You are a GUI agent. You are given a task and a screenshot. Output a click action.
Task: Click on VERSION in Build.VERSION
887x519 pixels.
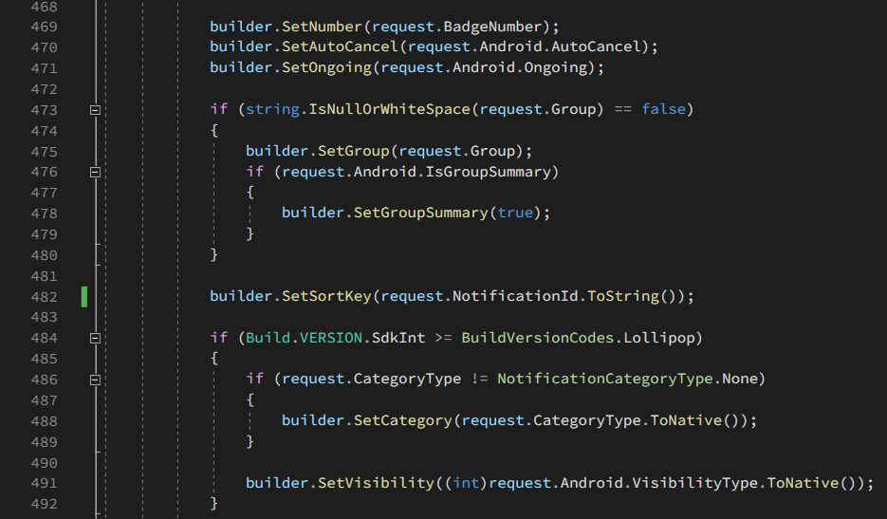331,338
